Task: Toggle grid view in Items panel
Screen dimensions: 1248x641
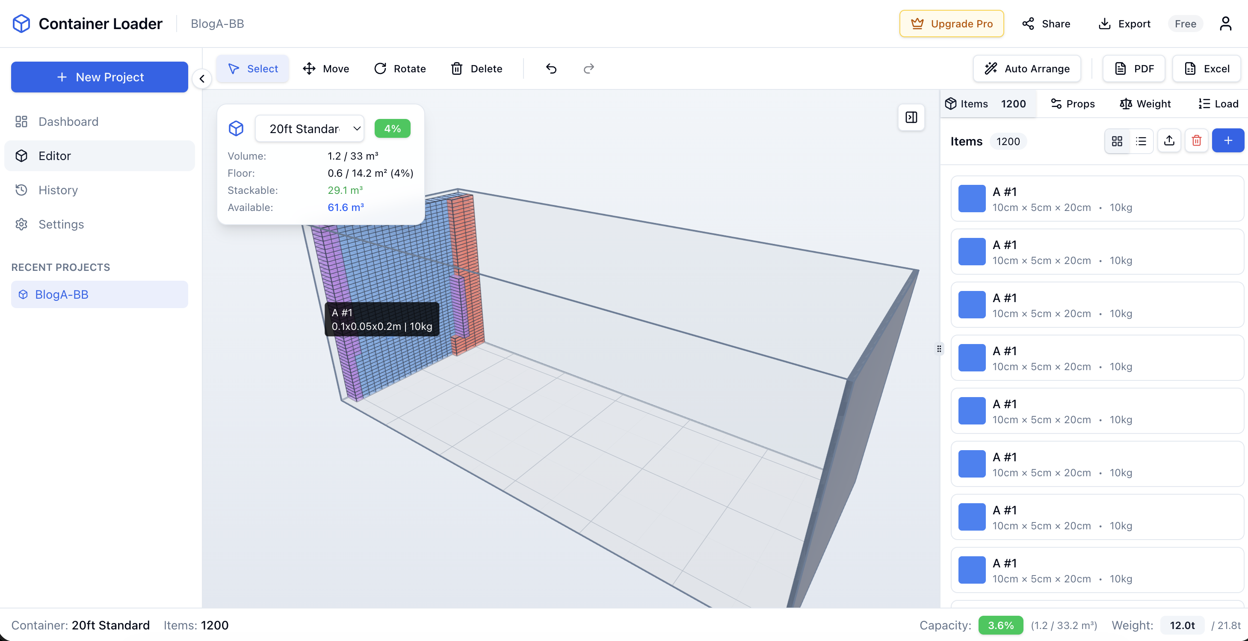Action: point(1117,141)
